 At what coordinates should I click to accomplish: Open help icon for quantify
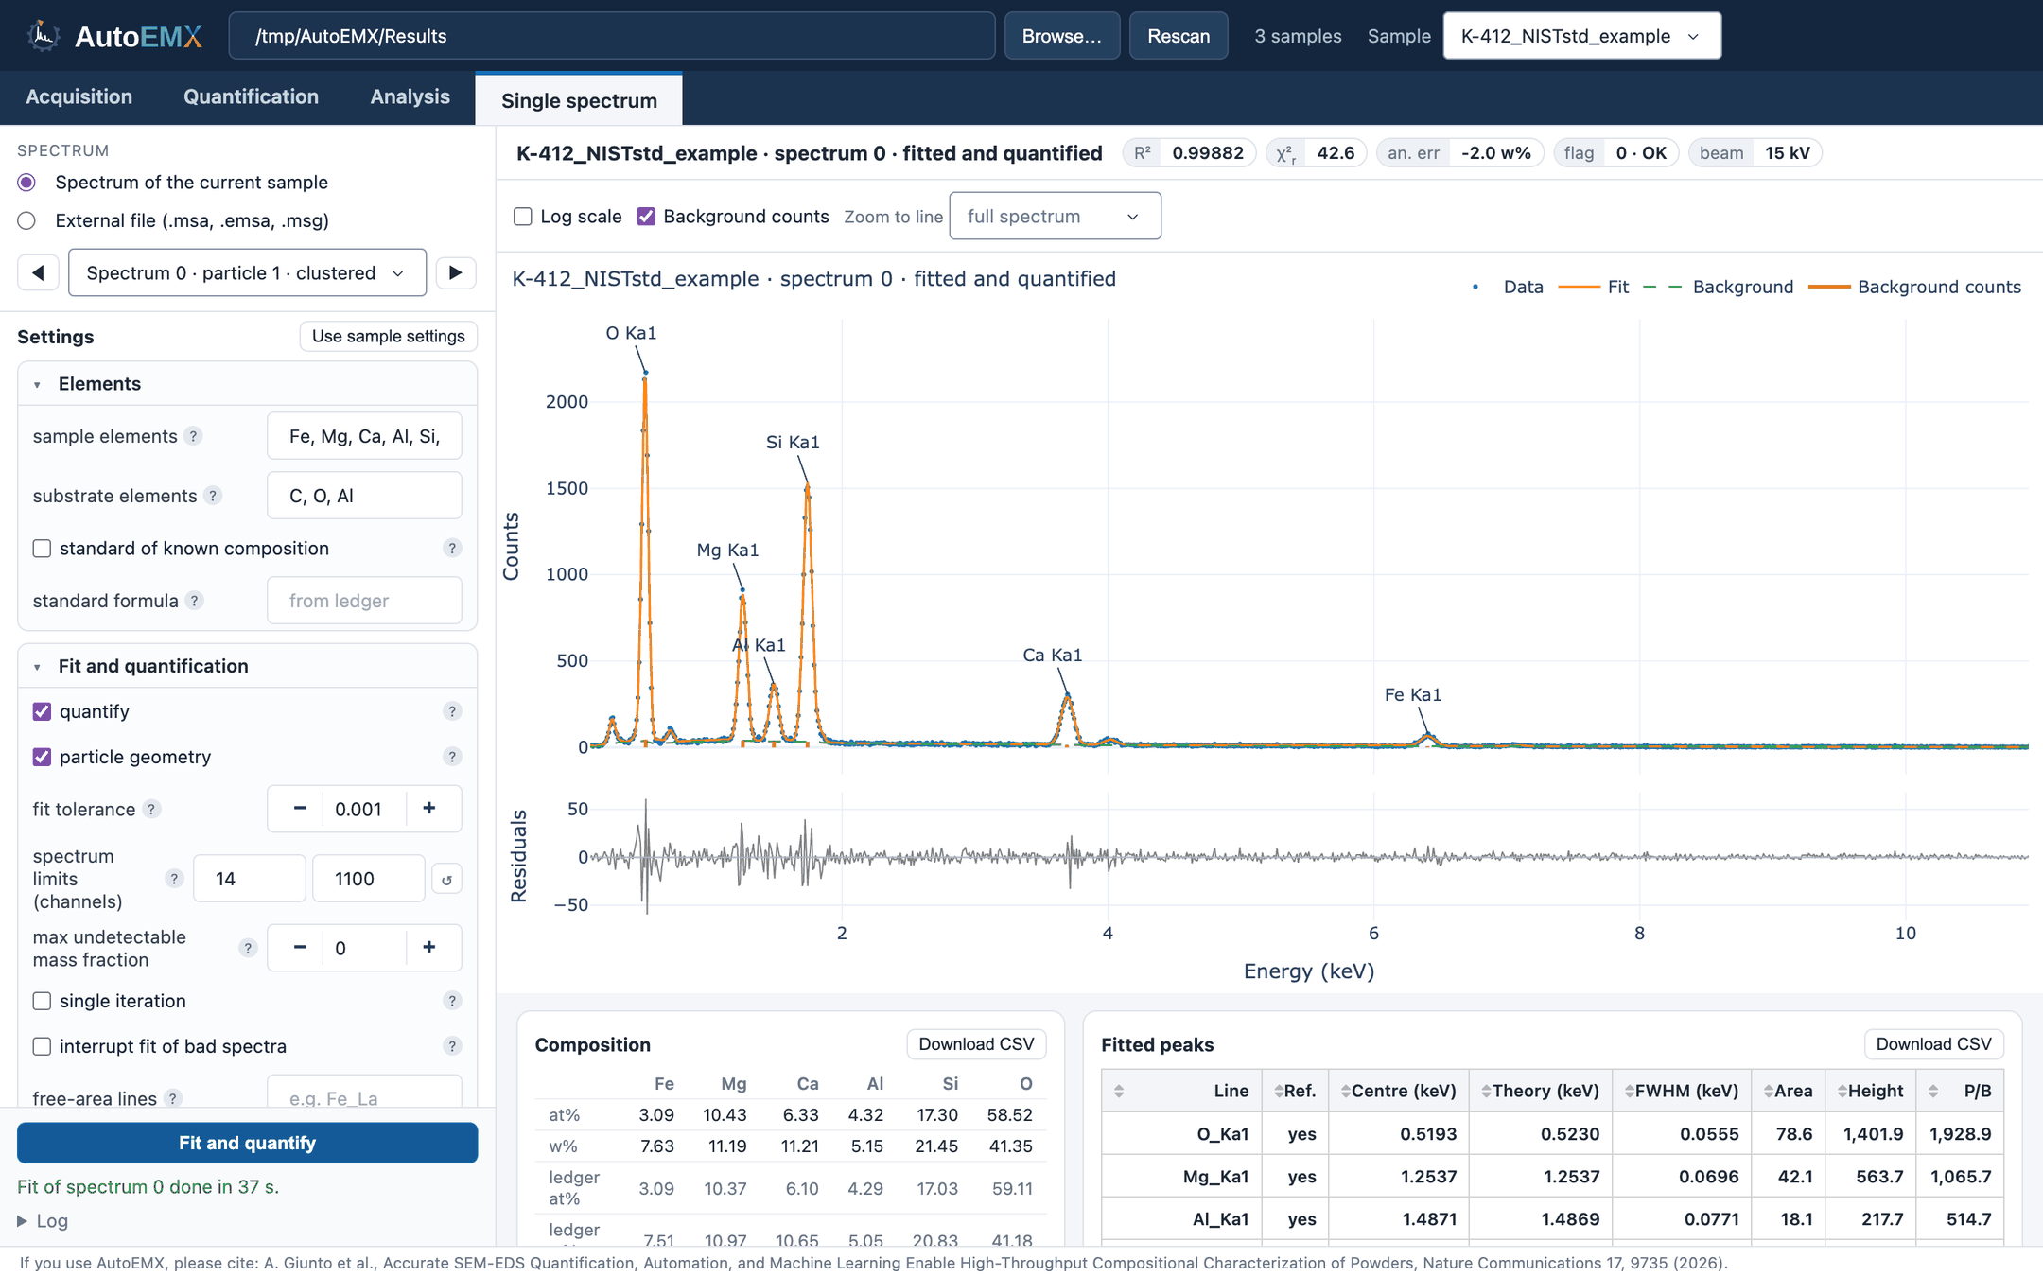pyautogui.click(x=452, y=711)
